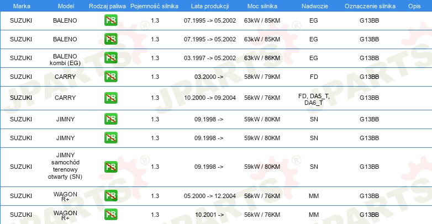
Task: Select the 'BALENO kombi (EG)' model cell
Action: [65, 60]
